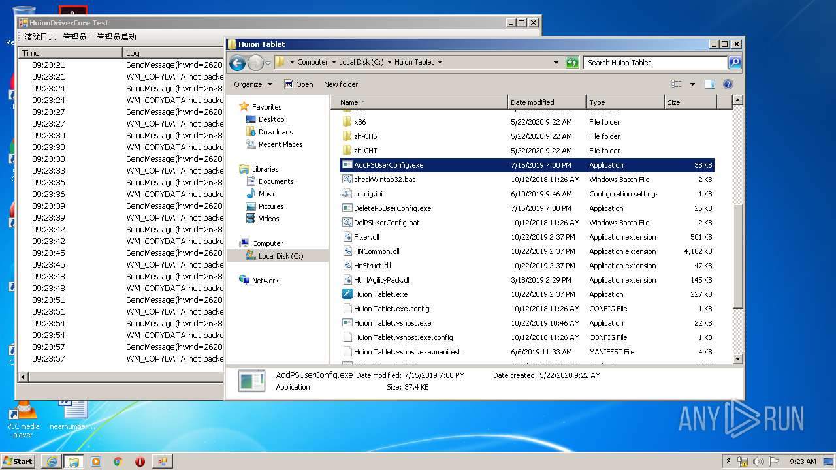Click the search magnifier icon
Screen dimensions: 836x470
pos(735,63)
